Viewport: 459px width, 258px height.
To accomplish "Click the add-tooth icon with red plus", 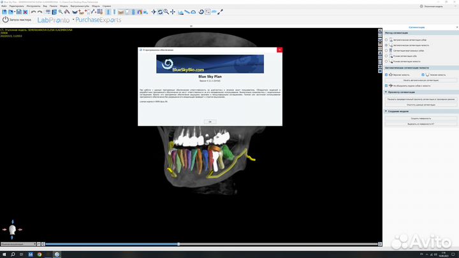I will (x=87, y=12).
